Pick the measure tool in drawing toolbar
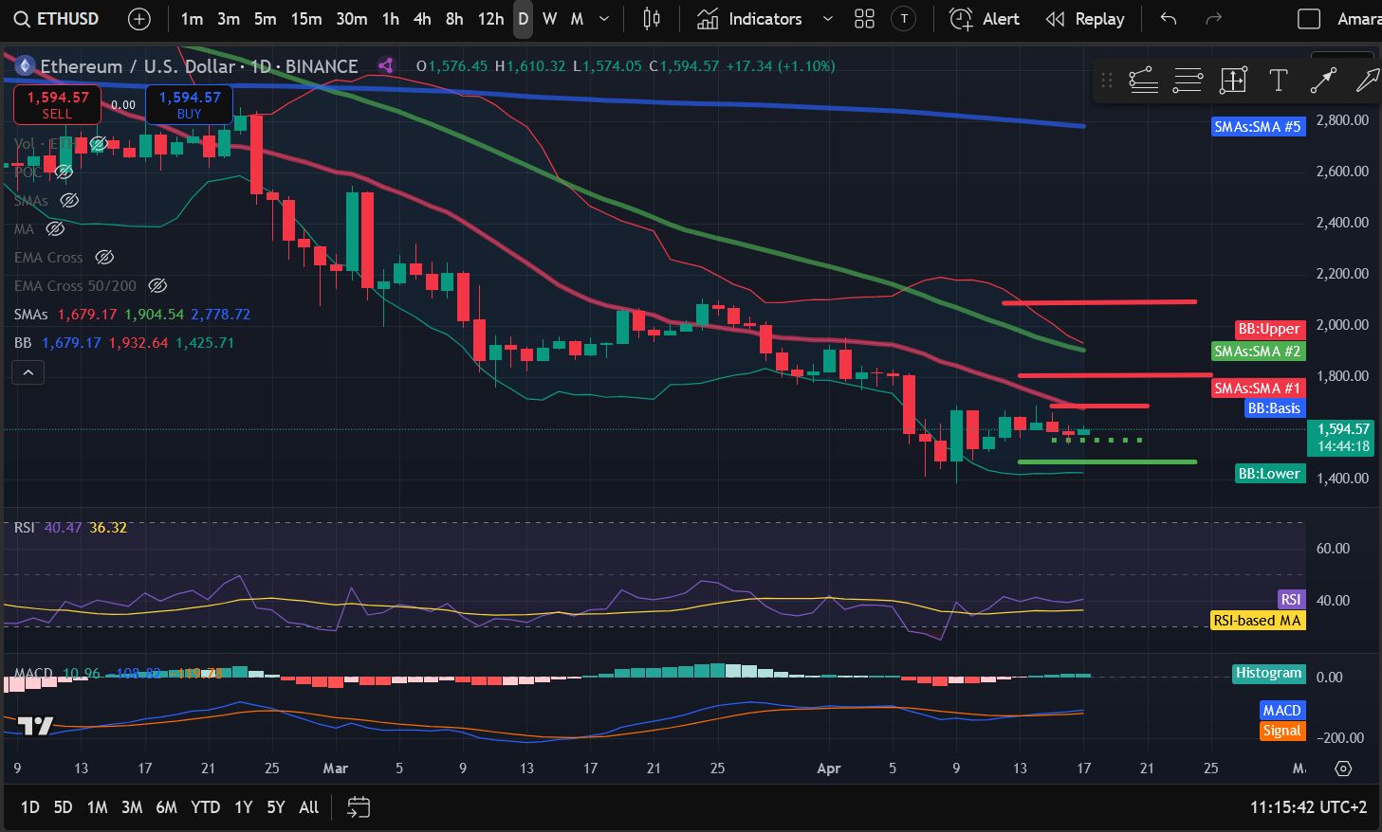This screenshot has height=832, width=1382. point(1233,81)
